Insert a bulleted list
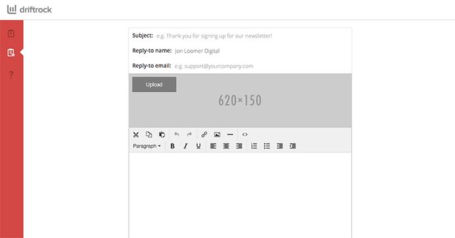Screen dimensions: 455x238 [266, 146]
